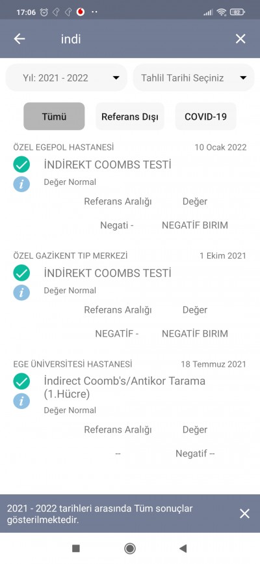
Task: Tap the Android recent apps square button
Action: pyautogui.click(x=76, y=548)
